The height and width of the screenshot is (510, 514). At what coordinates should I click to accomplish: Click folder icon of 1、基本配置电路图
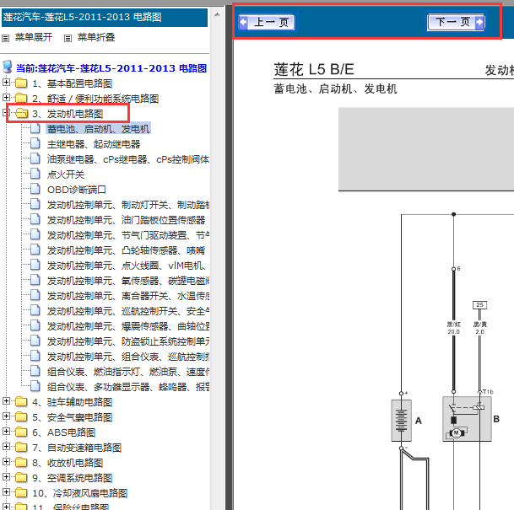21,83
